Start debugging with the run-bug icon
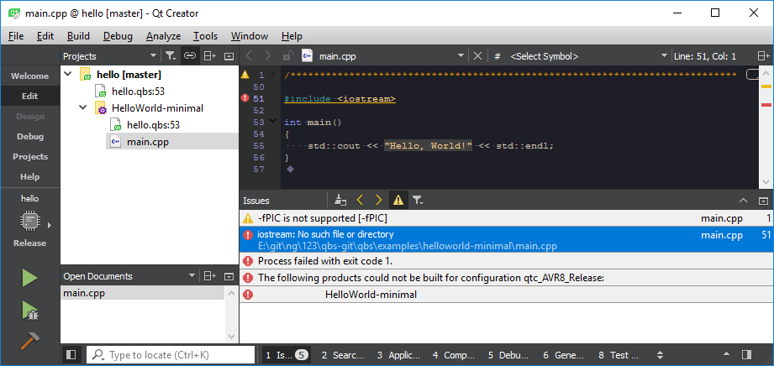This screenshot has height=366, width=774. [29, 311]
